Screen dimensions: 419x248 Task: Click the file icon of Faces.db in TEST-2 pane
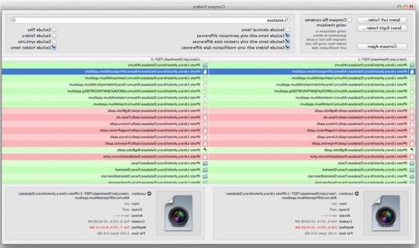[205, 117]
